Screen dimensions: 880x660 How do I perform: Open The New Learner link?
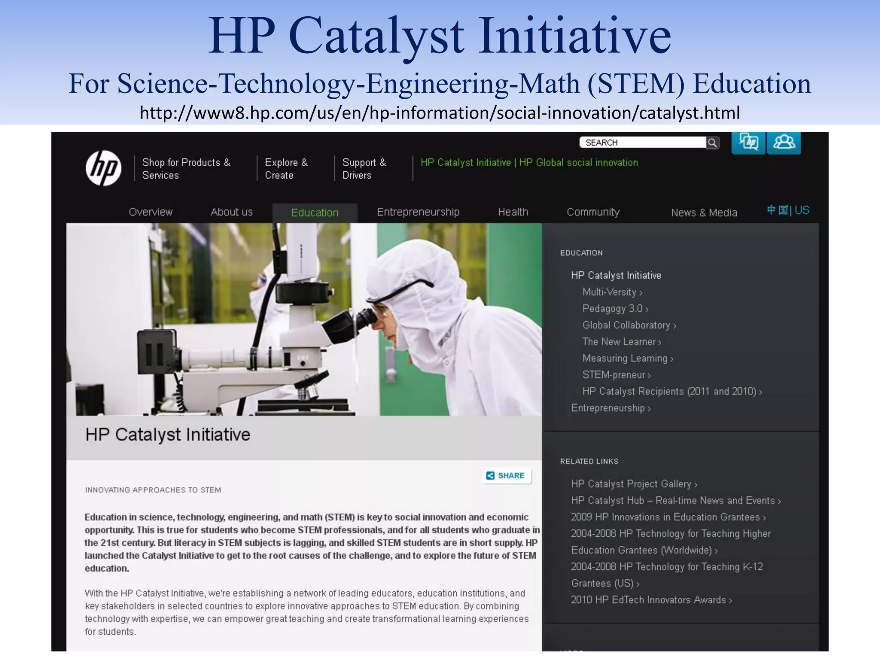coord(622,342)
